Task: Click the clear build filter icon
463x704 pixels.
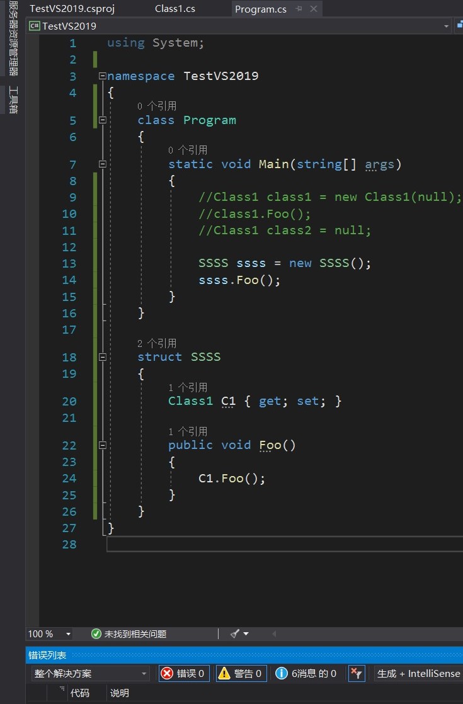Action: coord(357,674)
